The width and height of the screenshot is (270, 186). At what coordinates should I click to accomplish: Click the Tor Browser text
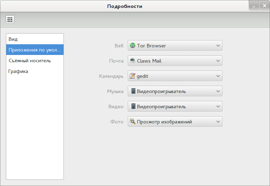[x=151, y=46]
